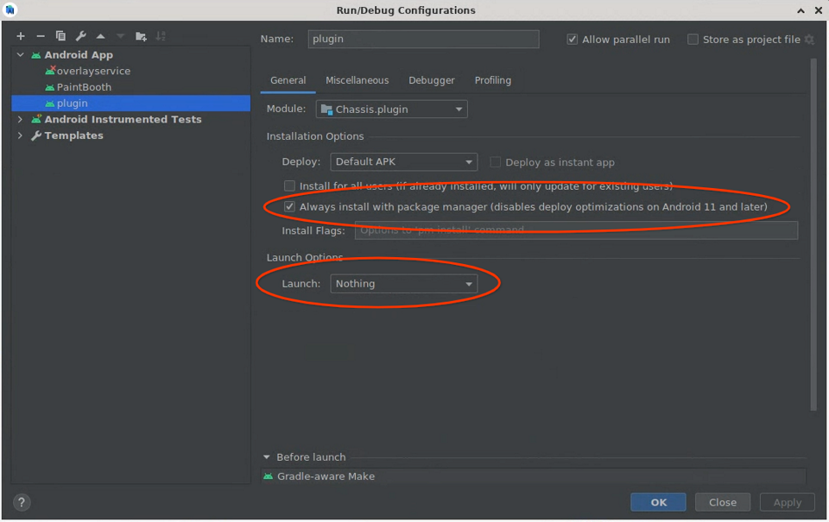Move the configuration up in the list
This screenshot has height=522, width=829.
[99, 36]
